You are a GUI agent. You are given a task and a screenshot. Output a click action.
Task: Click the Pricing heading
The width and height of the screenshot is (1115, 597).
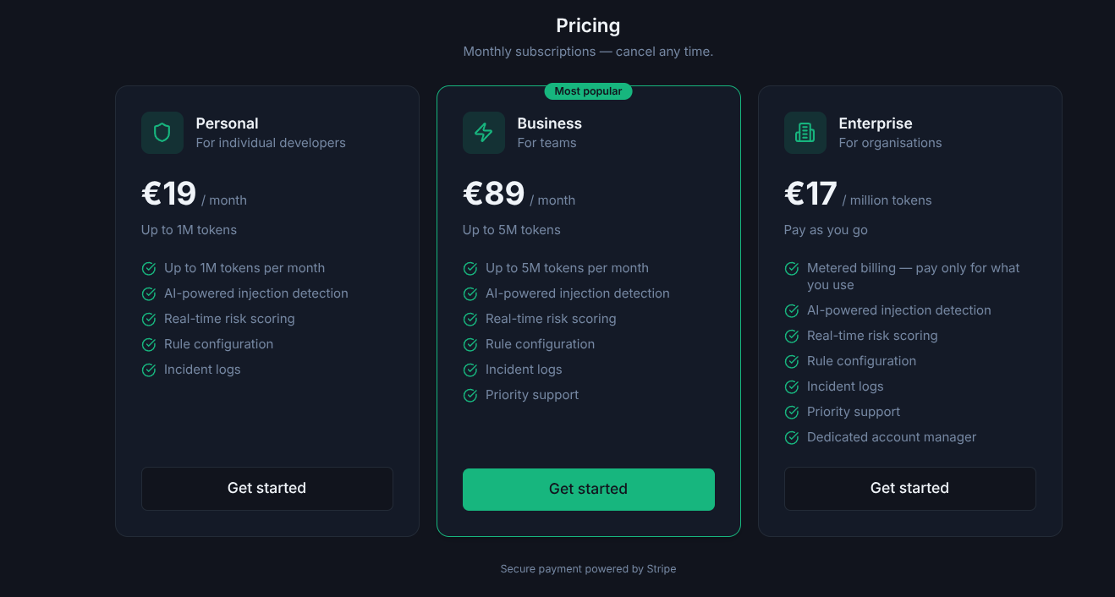(588, 26)
